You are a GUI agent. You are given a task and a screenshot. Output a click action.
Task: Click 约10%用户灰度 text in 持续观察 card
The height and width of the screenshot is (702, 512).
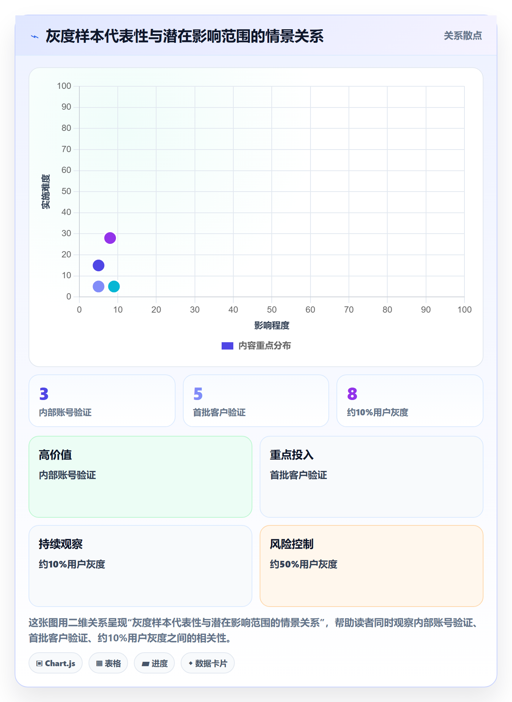pos(72,564)
